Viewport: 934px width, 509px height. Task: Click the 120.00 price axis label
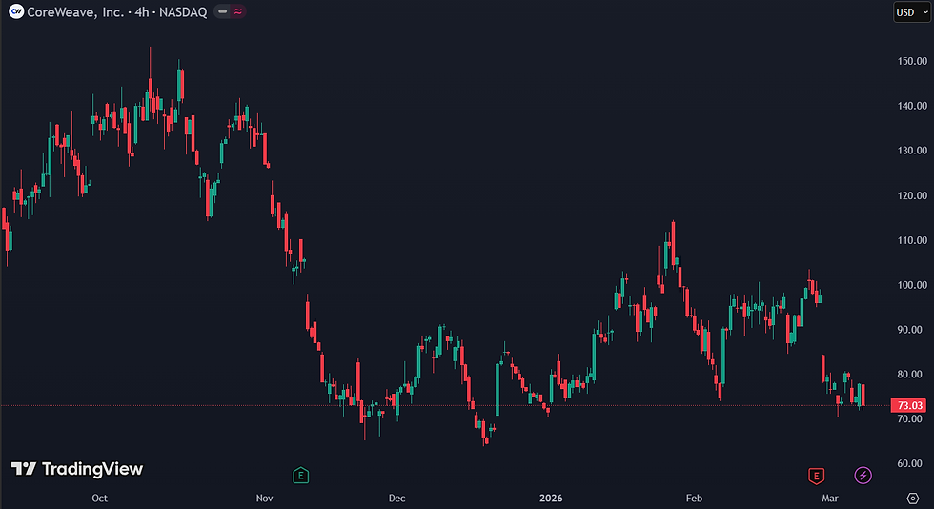point(912,195)
